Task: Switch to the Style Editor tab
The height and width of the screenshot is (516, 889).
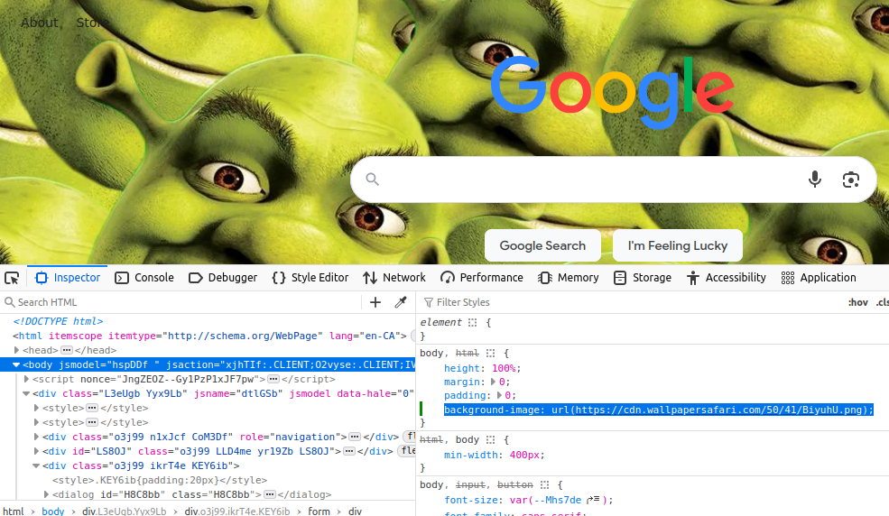Action: click(310, 278)
